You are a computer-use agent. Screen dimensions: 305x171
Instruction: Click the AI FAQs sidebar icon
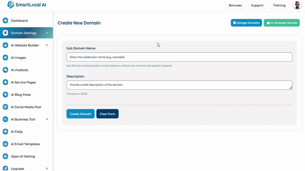pyautogui.click(x=5, y=131)
